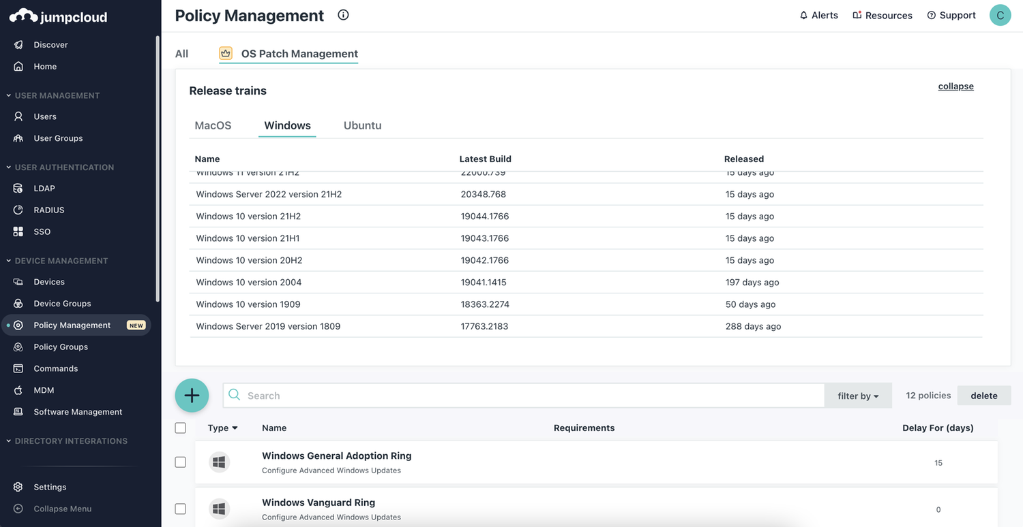
Task: Click the delete button
Action: click(984, 396)
